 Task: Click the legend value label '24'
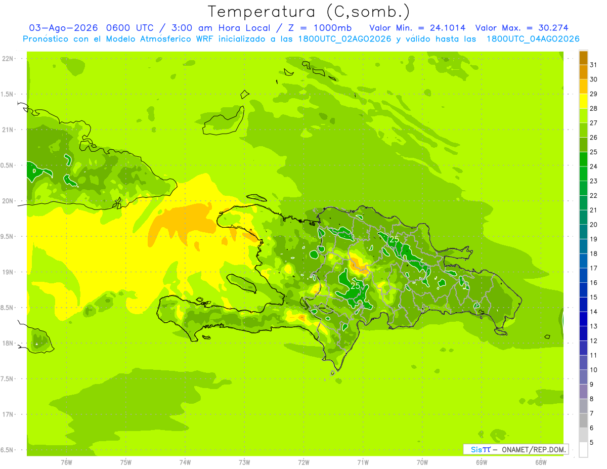click(x=594, y=166)
